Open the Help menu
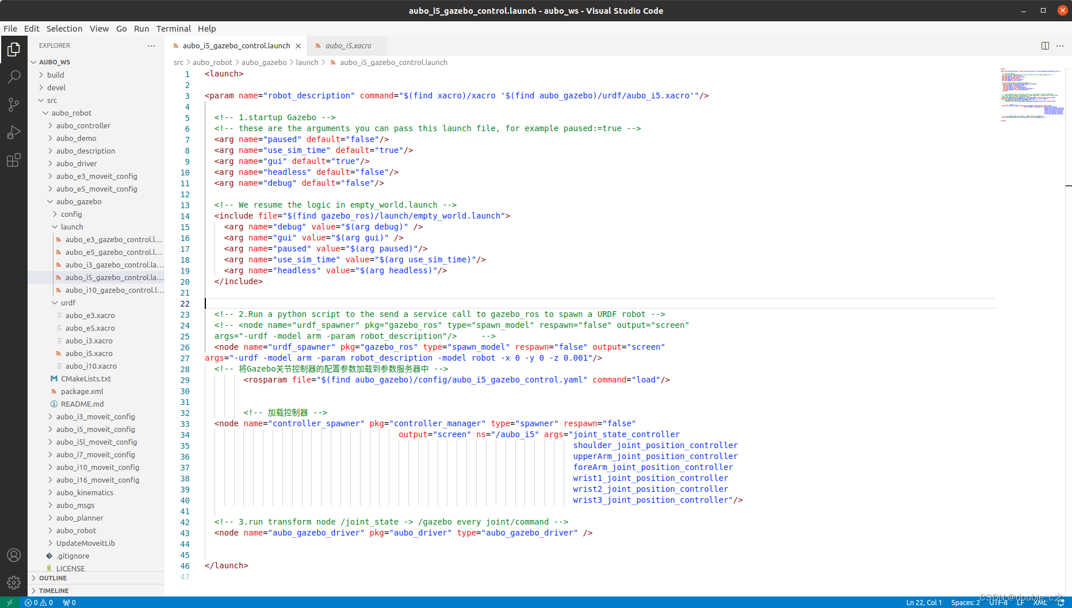 pyautogui.click(x=207, y=28)
